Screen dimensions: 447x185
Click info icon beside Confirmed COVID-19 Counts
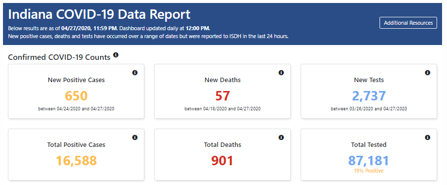[x=116, y=55]
